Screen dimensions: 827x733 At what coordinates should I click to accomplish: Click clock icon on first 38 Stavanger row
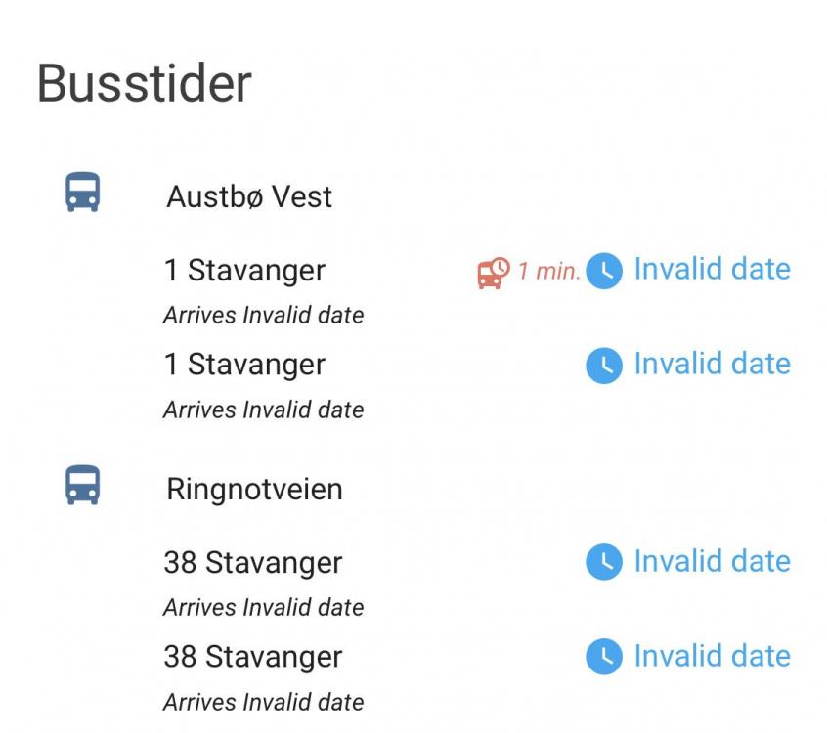(x=604, y=562)
